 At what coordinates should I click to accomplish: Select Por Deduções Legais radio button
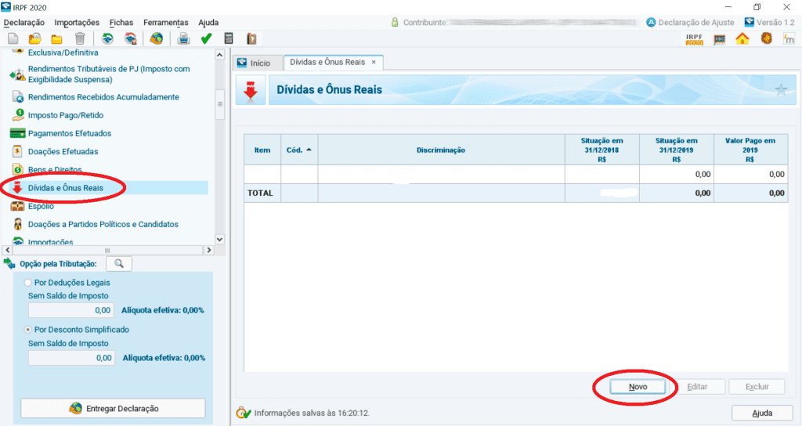[27, 282]
